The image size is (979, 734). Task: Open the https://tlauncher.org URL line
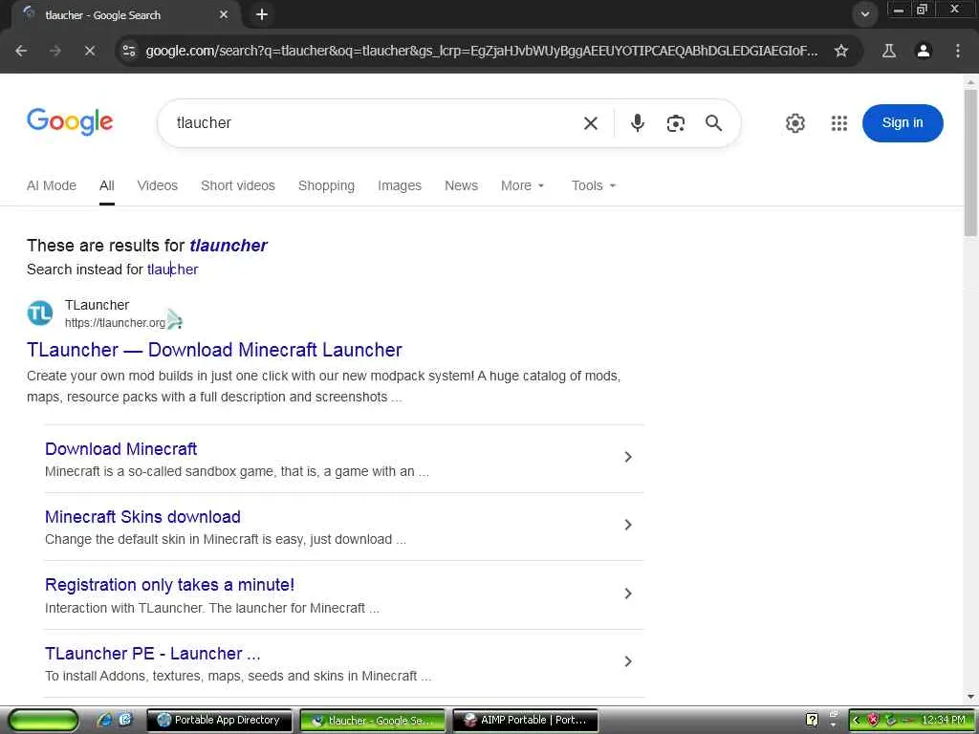point(115,323)
